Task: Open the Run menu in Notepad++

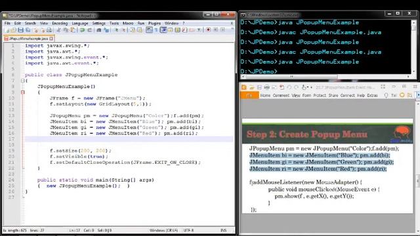Action: click(x=141, y=24)
